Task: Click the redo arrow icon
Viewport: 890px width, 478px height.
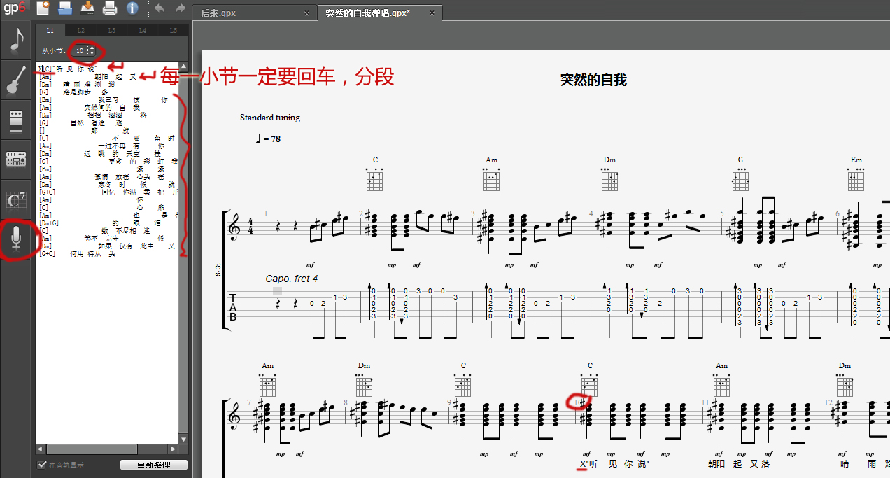Action: coord(181,8)
